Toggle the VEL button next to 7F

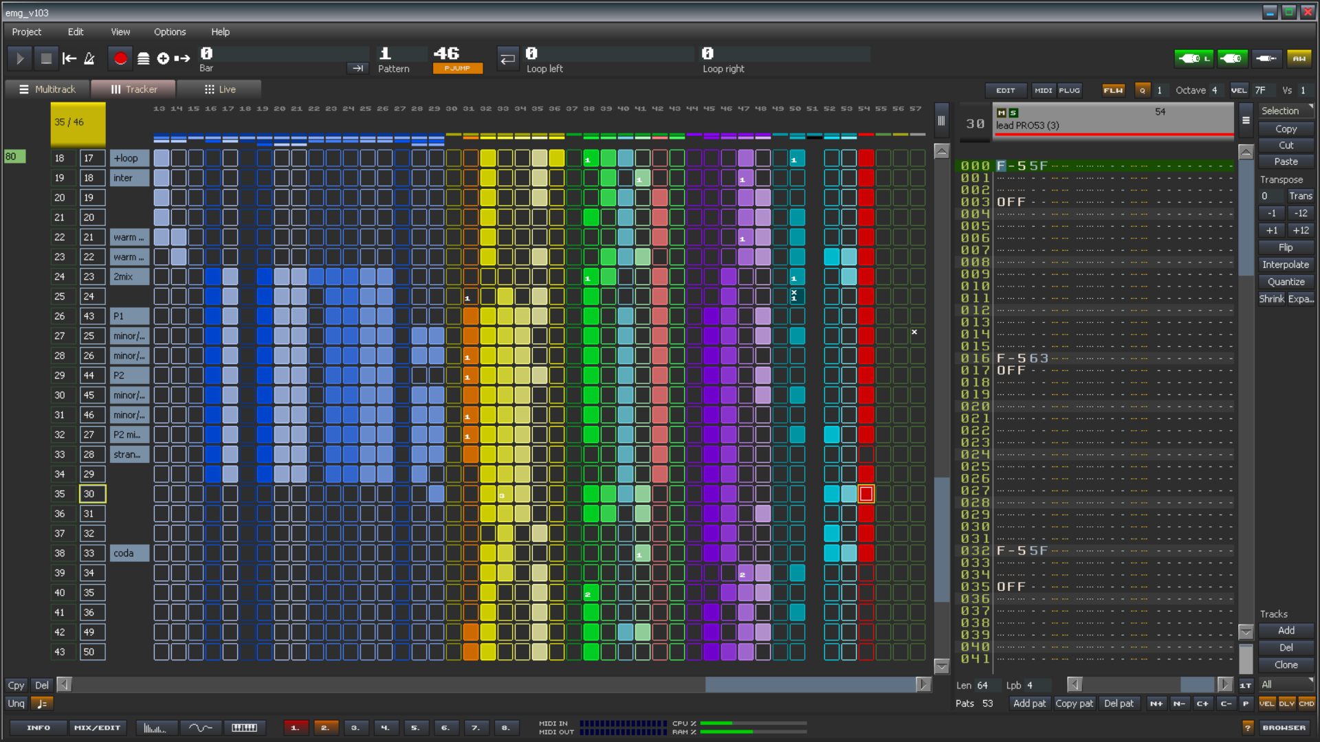pos(1239,90)
